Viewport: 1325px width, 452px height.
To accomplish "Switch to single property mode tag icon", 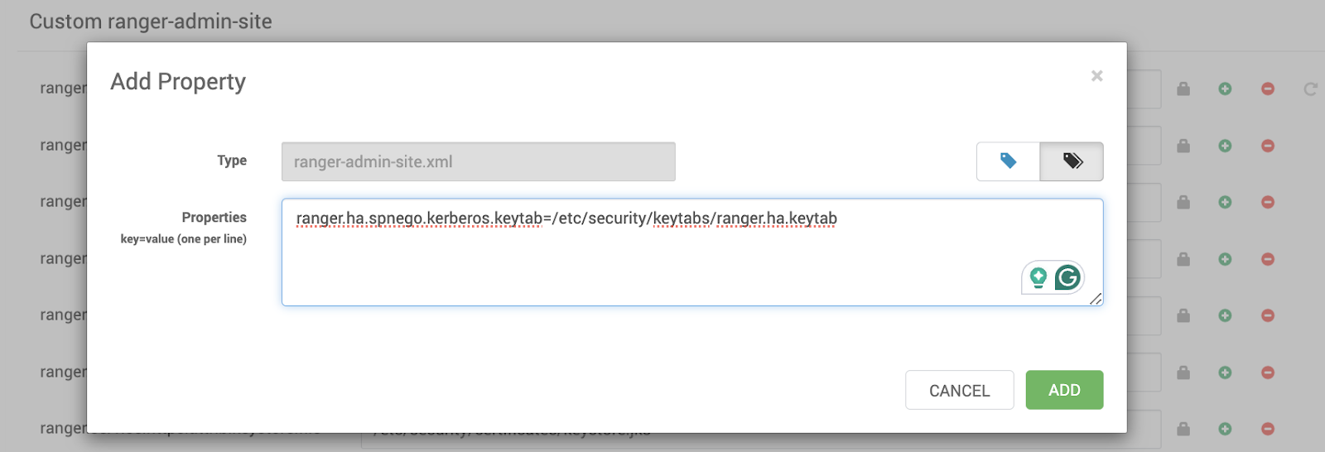I will coord(1008,161).
